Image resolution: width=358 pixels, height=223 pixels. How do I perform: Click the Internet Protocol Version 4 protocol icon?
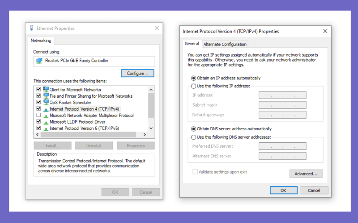pyautogui.click(x=46, y=109)
